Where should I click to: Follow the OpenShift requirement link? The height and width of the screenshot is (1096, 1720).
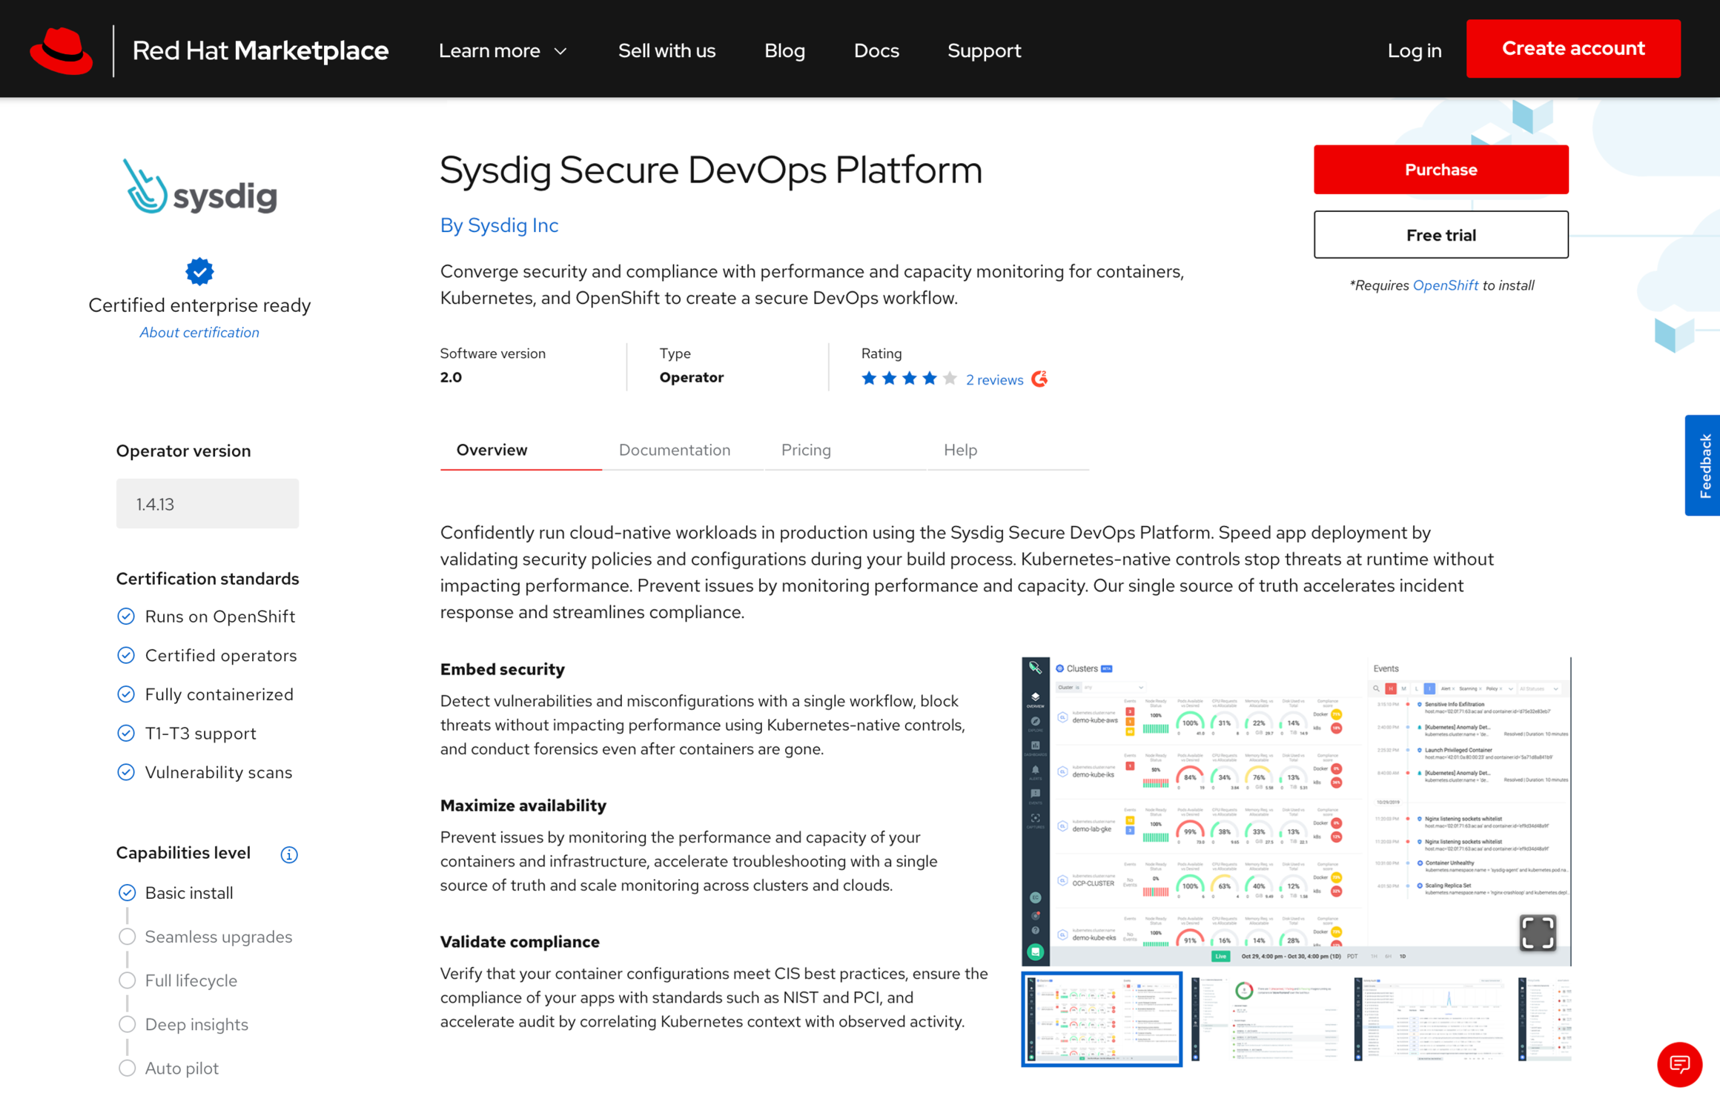click(1445, 285)
